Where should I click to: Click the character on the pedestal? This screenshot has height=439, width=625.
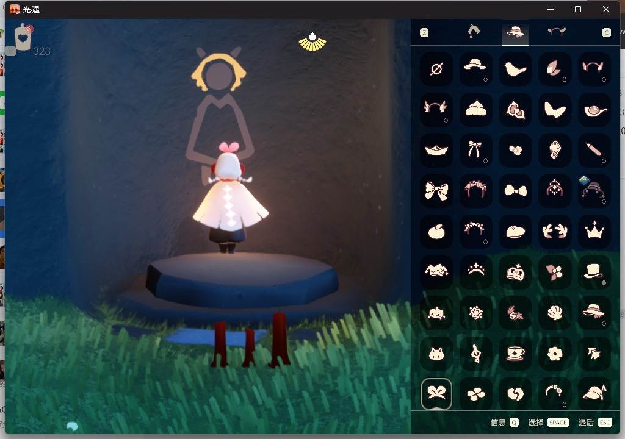pos(230,198)
